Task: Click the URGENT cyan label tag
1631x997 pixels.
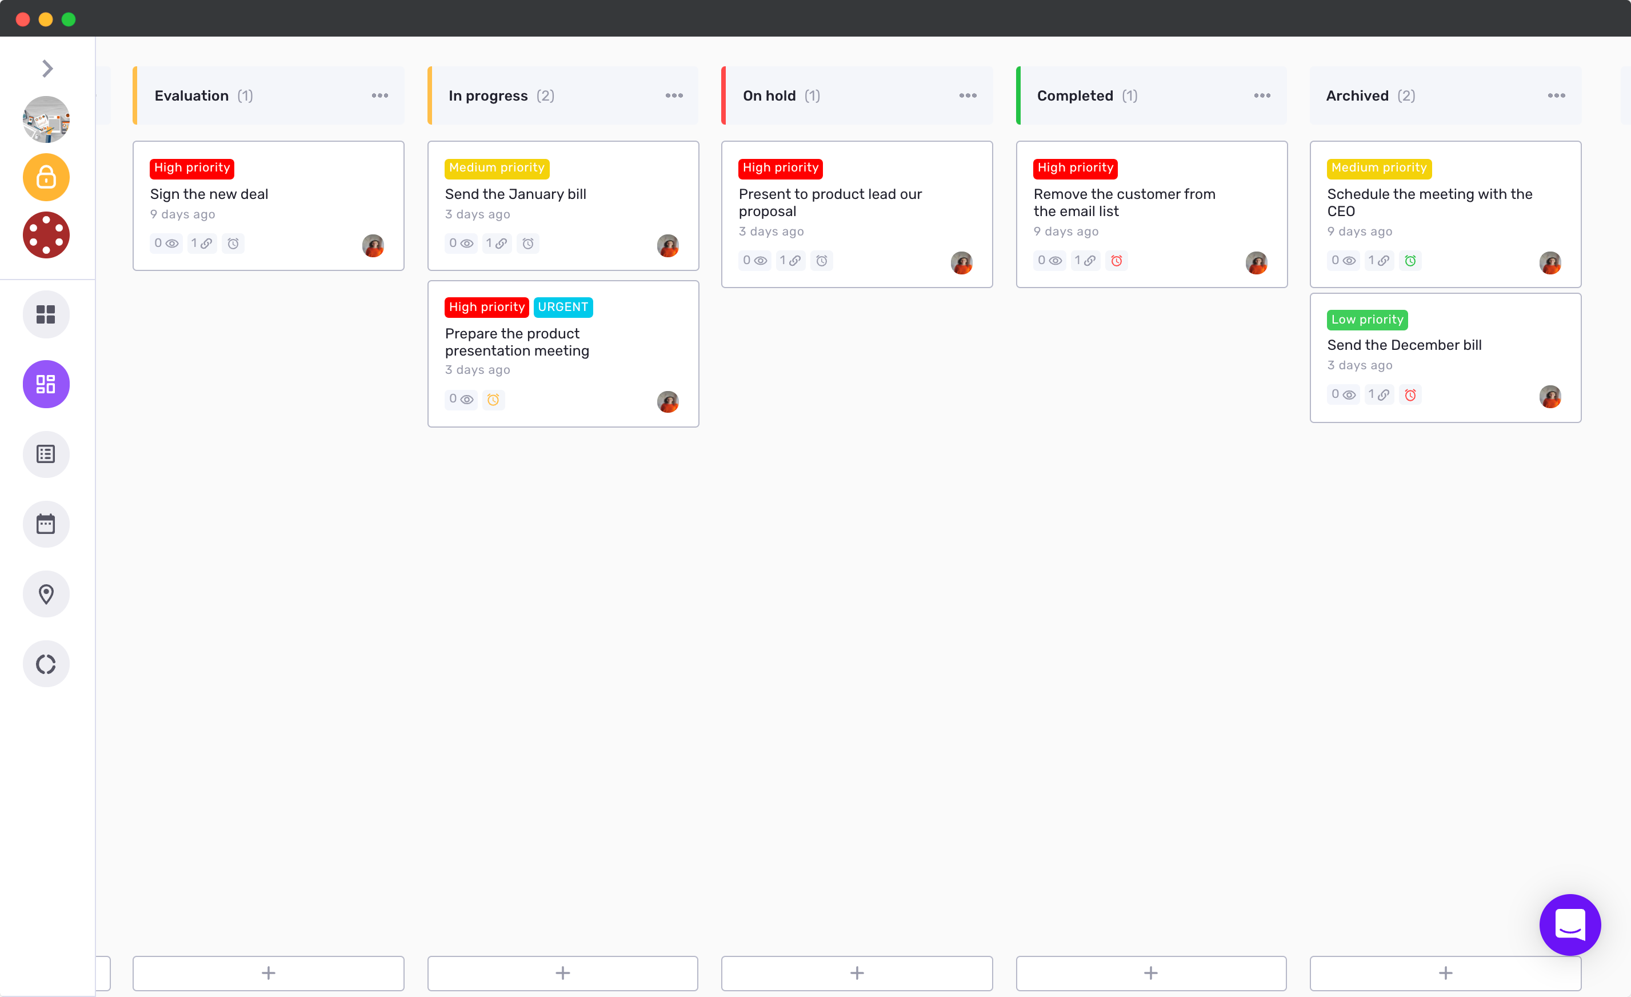Action: pyautogui.click(x=563, y=307)
